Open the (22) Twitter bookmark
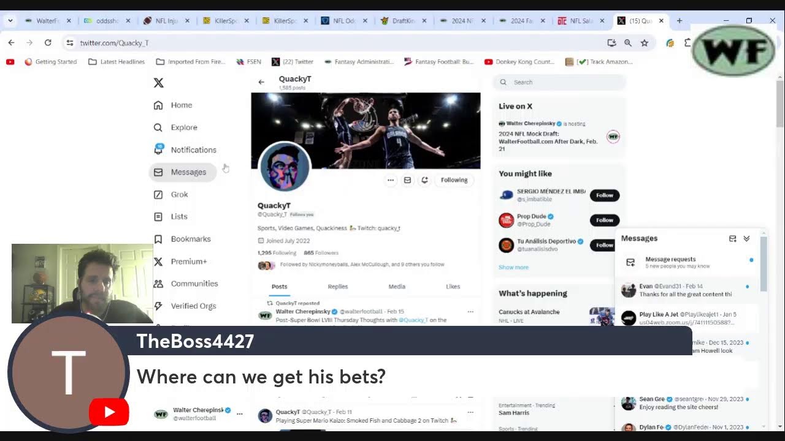 [x=293, y=62]
